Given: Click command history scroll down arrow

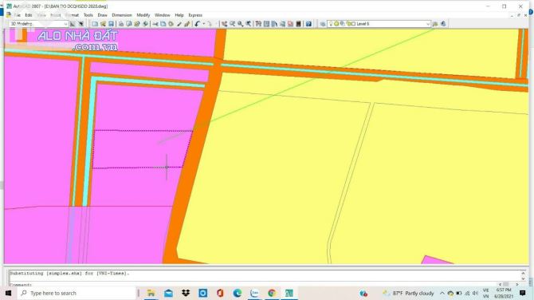Looking at the screenshot, I should (524, 278).
